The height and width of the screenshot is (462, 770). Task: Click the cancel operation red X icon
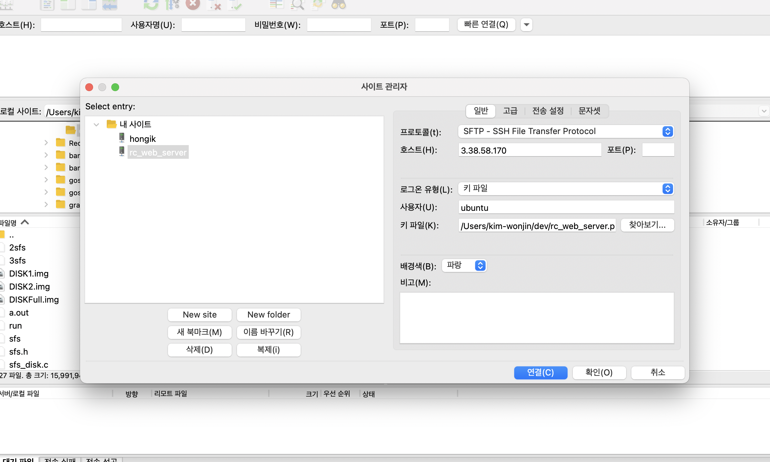point(193,5)
